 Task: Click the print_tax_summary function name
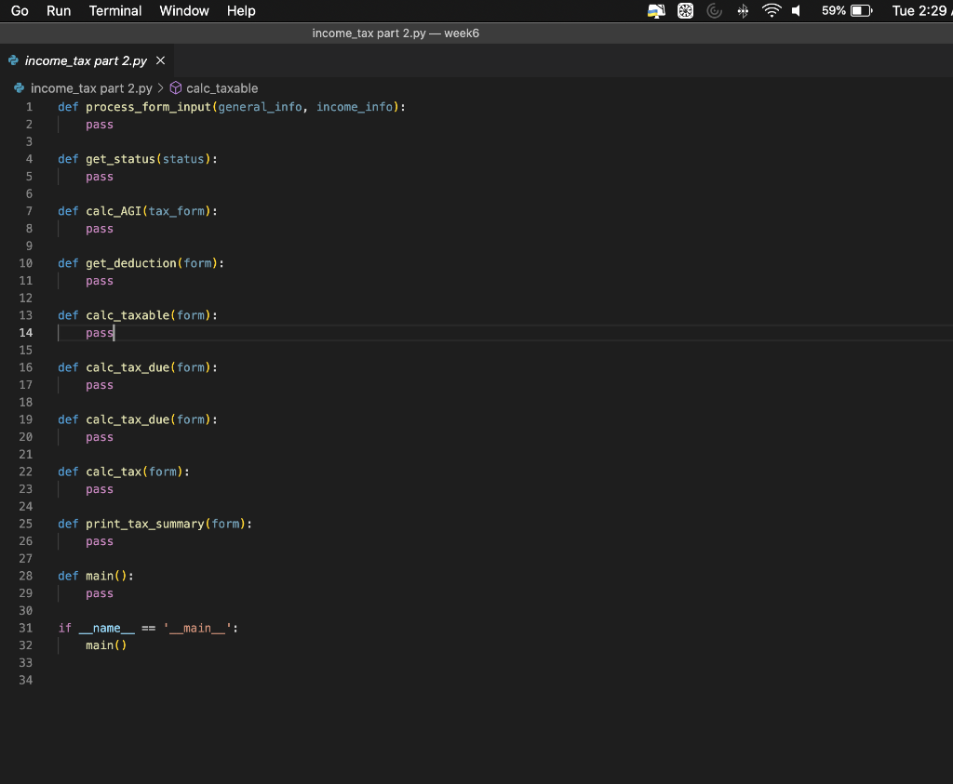(x=144, y=525)
